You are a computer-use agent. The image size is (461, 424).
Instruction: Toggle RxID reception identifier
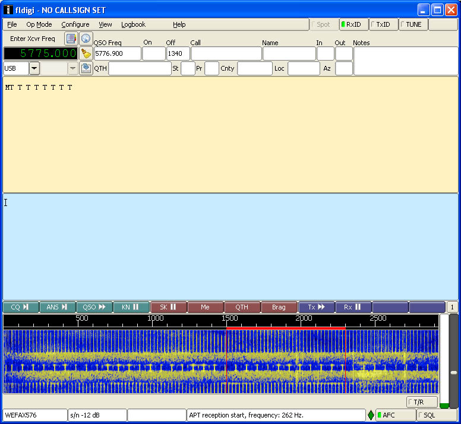pos(353,24)
